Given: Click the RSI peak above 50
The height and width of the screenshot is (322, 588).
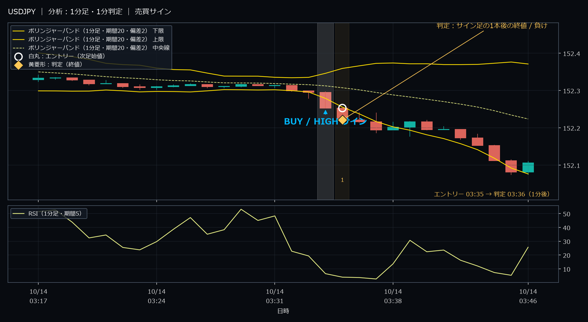Looking at the screenshot, I should click(241, 209).
